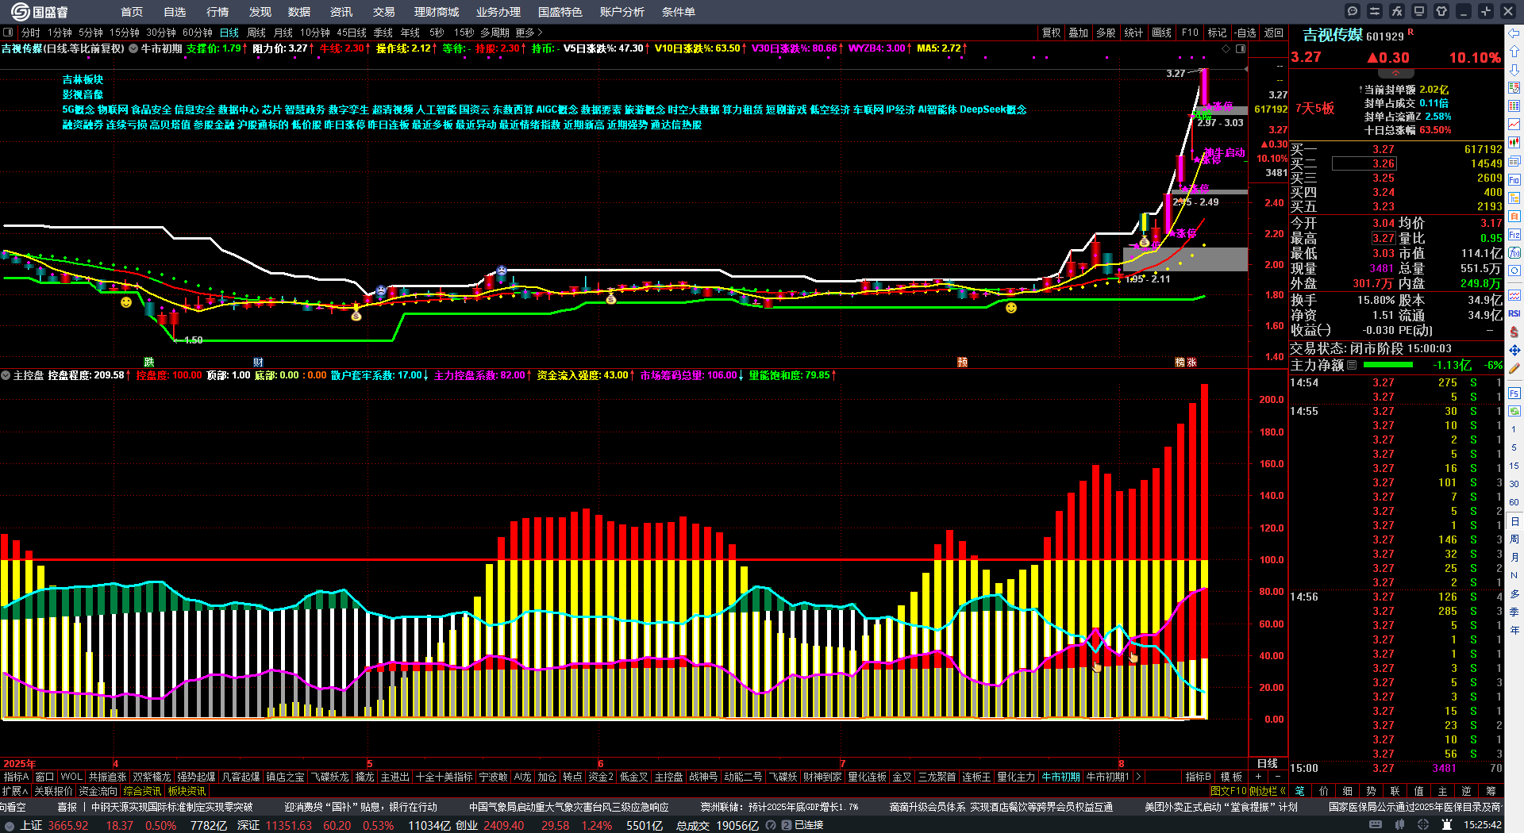The height and width of the screenshot is (833, 1524).
Task: Click the 上证 index value 3665.92
Action: 67,825
